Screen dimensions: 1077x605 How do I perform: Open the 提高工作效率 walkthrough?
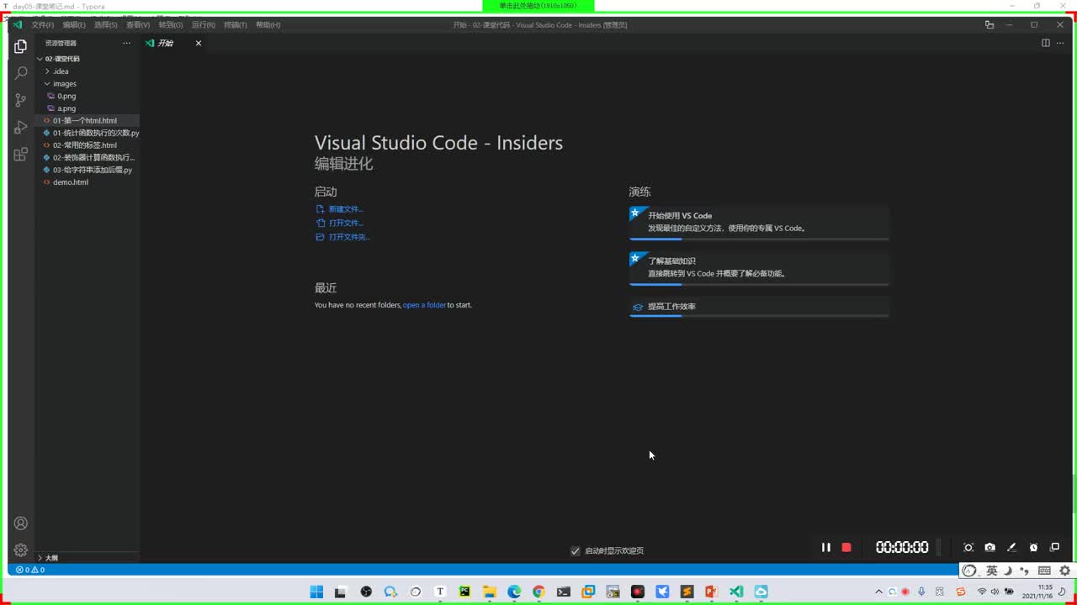pyautogui.click(x=759, y=308)
